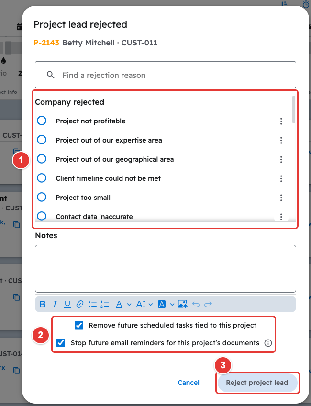
Task: Toggle italic formatting in notes toolbar
Action: tap(55, 304)
